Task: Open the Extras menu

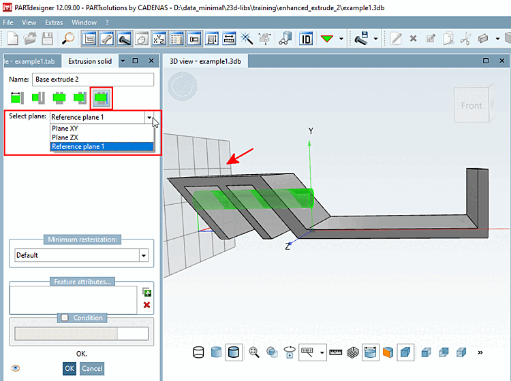Action: point(53,22)
